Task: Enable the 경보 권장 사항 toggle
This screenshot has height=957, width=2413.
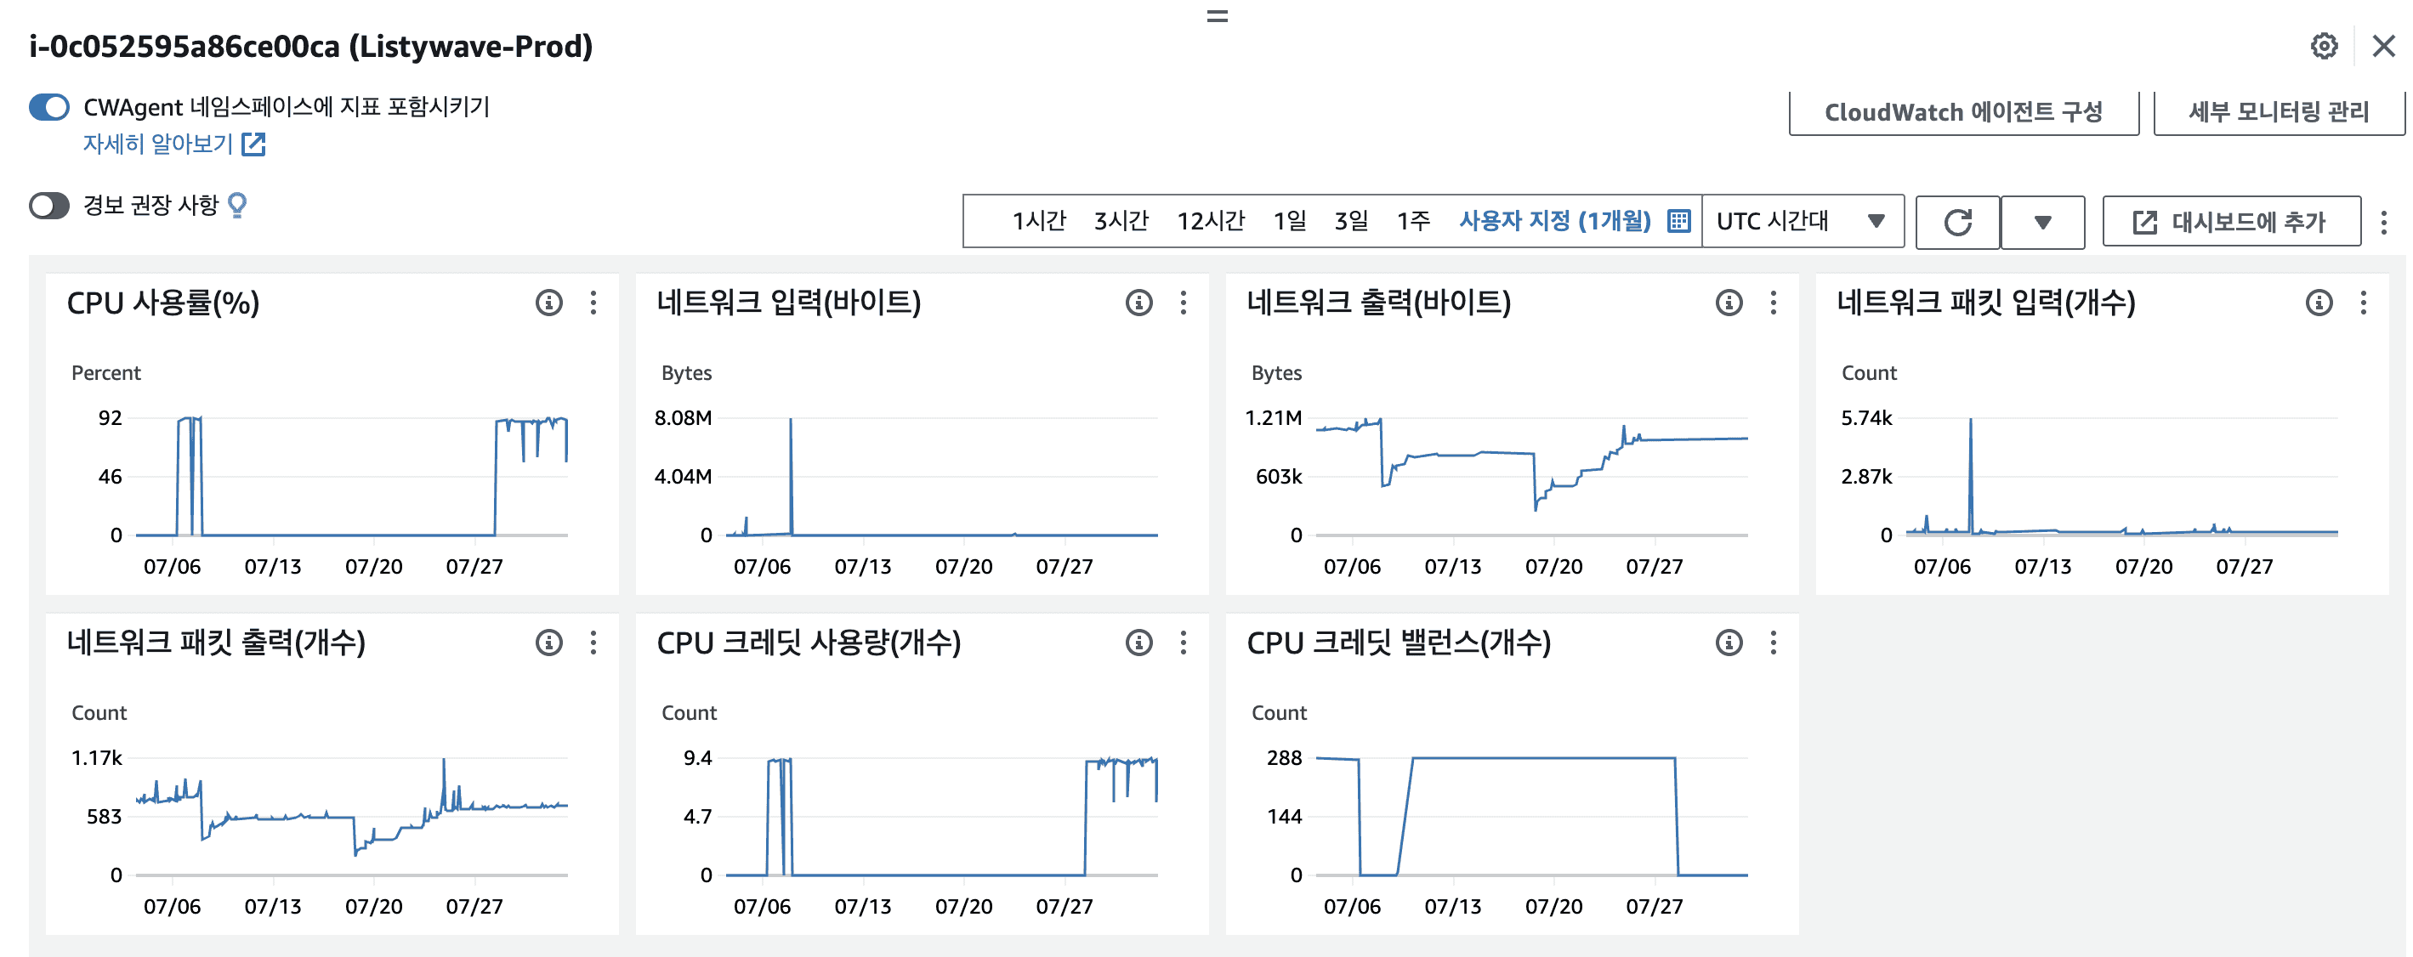Action: pos(49,205)
